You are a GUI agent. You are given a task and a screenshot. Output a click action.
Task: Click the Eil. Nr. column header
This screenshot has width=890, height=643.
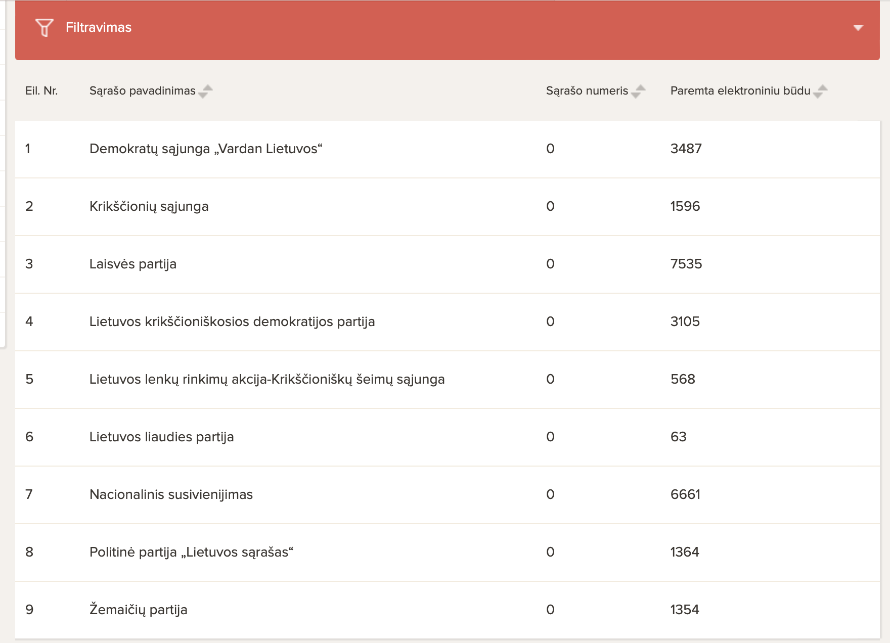click(41, 91)
